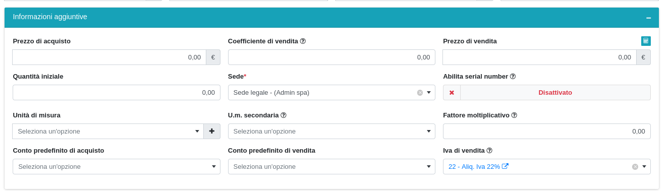Open external link icon for Aliq. Iva 22%
The width and height of the screenshot is (667, 191).
coord(505,166)
